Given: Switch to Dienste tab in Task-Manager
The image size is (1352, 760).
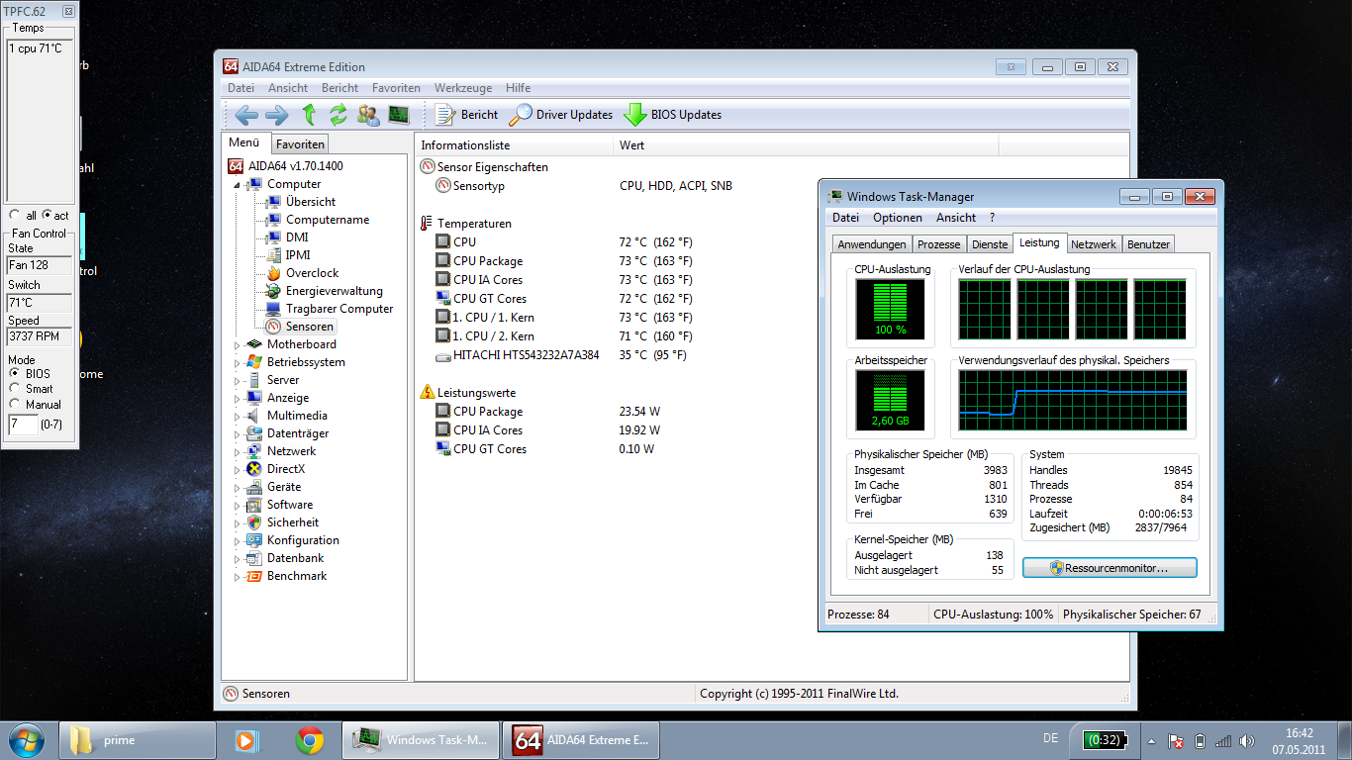Looking at the screenshot, I should [x=990, y=244].
